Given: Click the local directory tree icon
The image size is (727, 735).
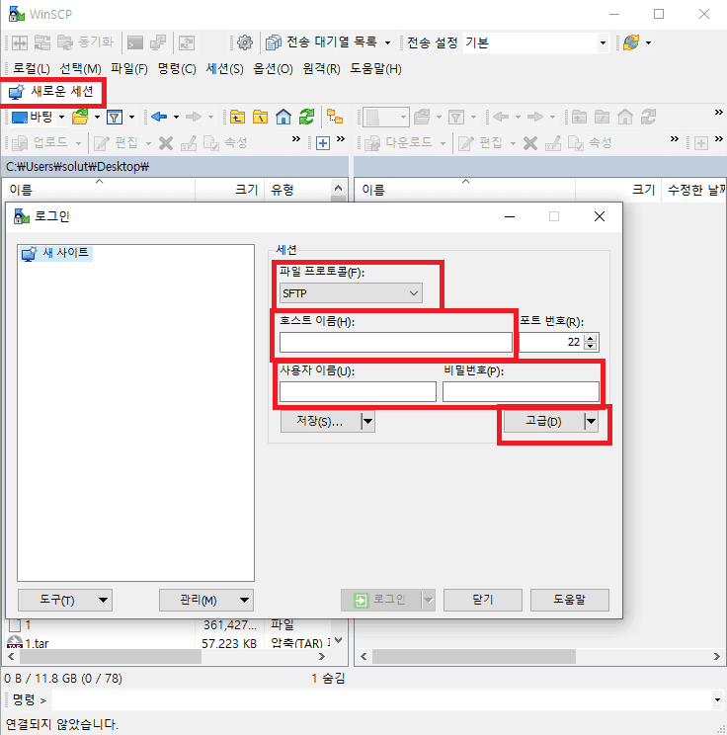Looking at the screenshot, I should (335, 117).
